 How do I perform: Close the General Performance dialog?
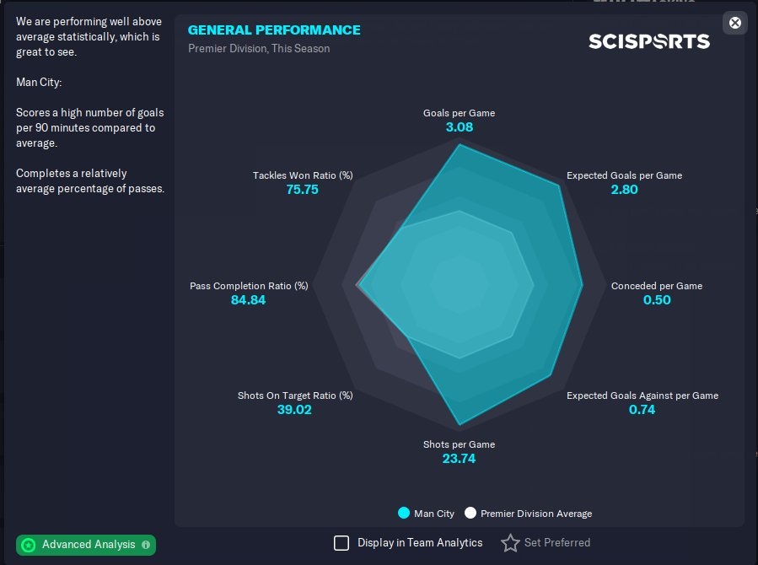(x=735, y=23)
